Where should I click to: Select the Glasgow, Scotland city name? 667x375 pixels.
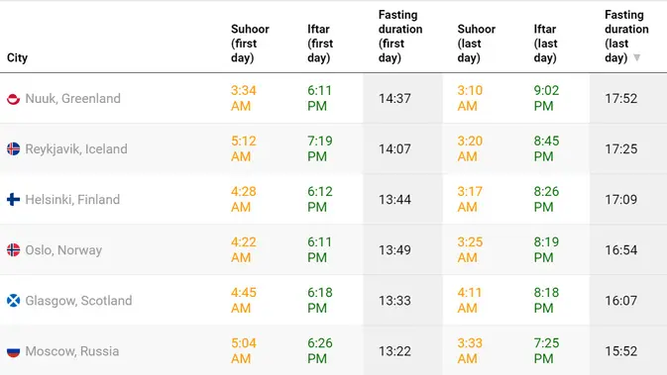pyautogui.click(x=78, y=301)
